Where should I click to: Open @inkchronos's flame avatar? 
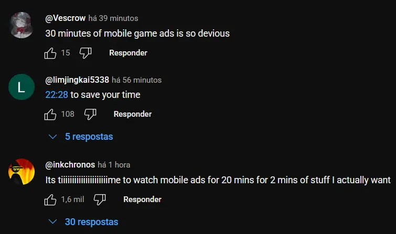[22, 172]
